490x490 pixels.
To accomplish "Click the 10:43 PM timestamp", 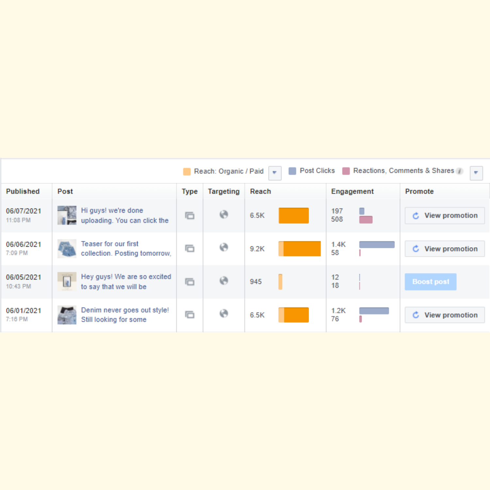I will (19, 286).
